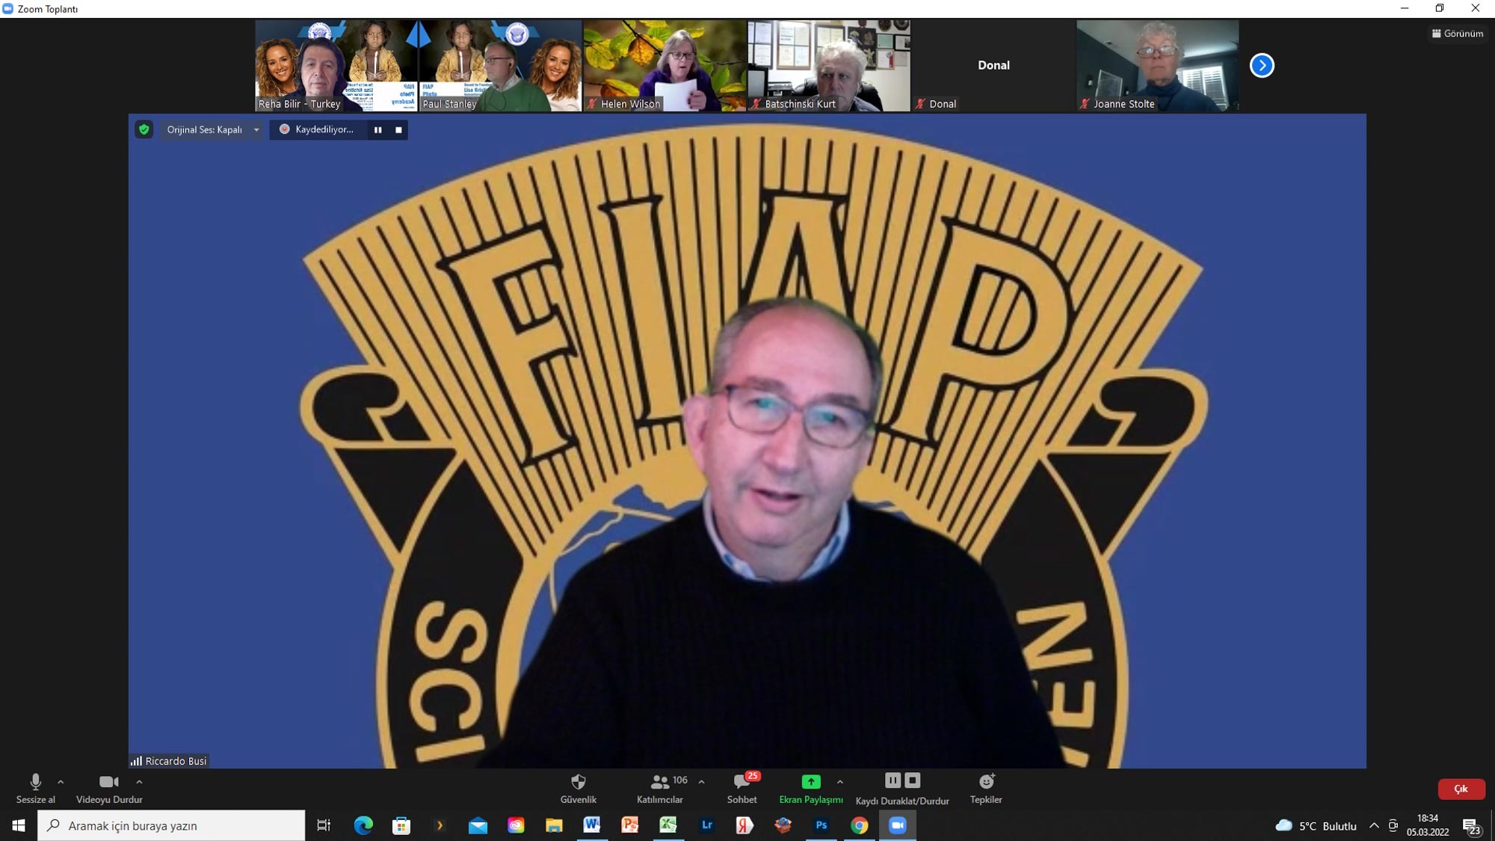Screen dimensions: 1495x841
Task: Open Task View on the taskbar
Action: pos(324,825)
